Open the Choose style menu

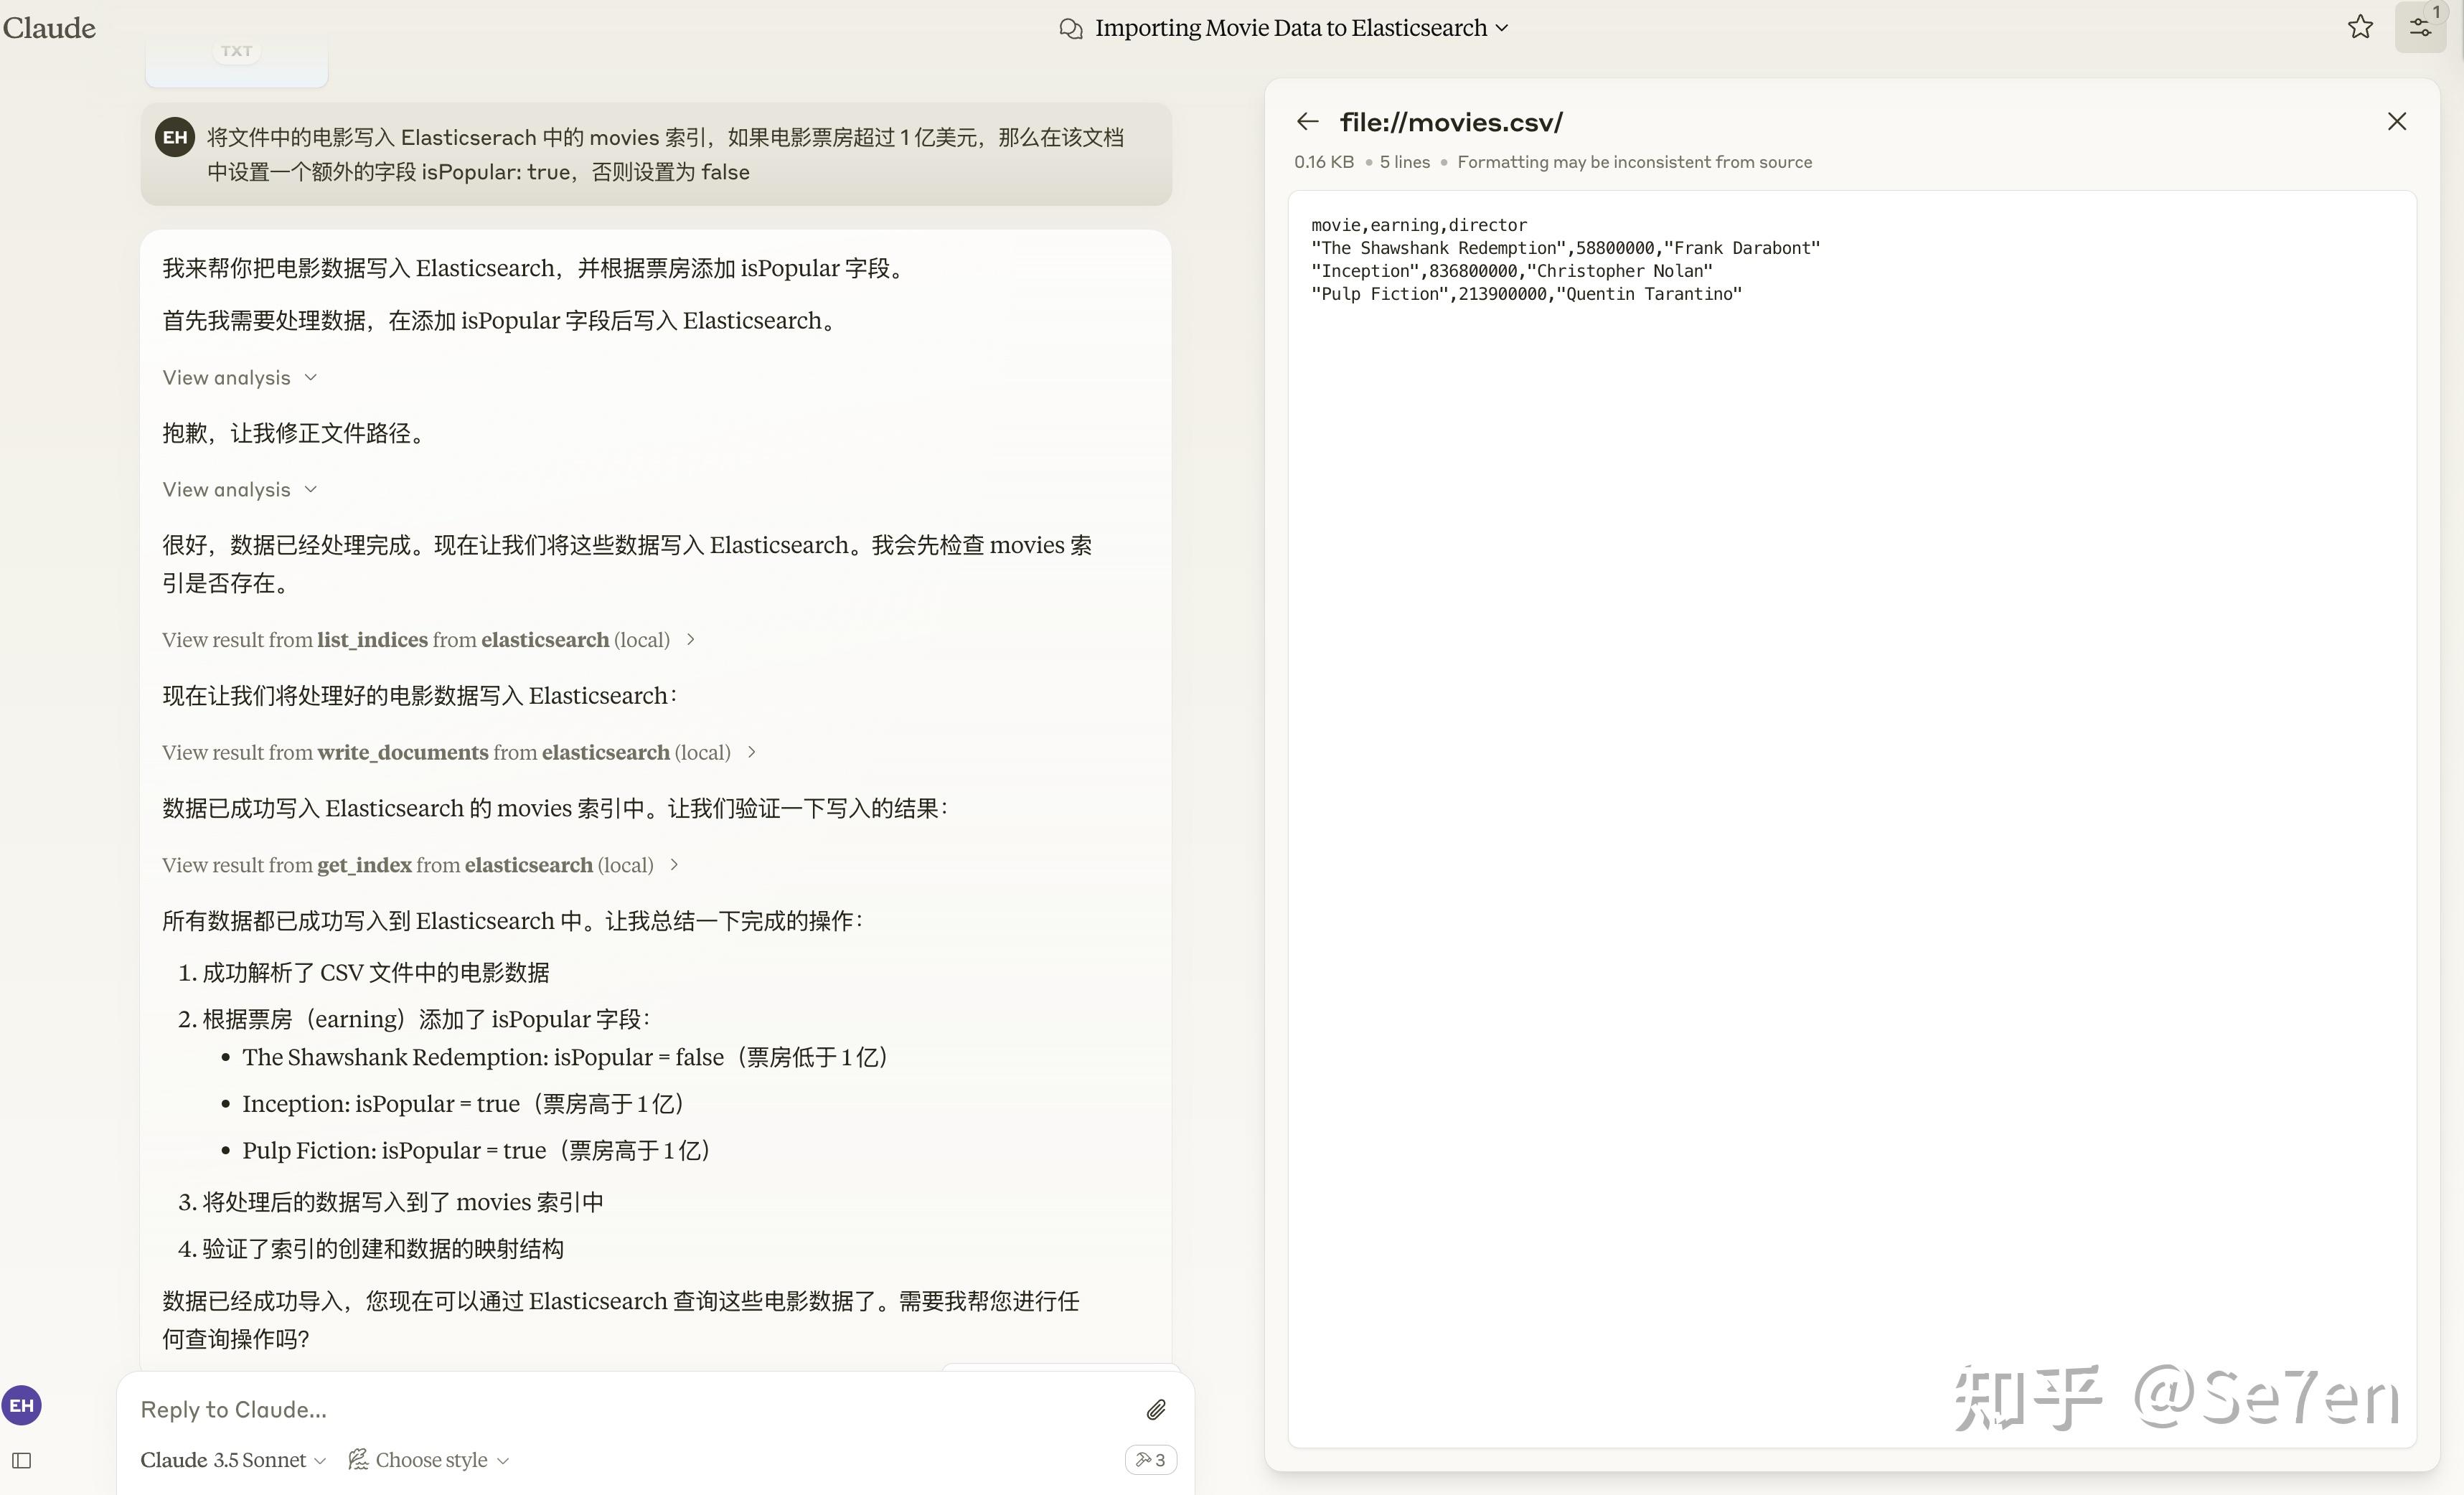428,1460
